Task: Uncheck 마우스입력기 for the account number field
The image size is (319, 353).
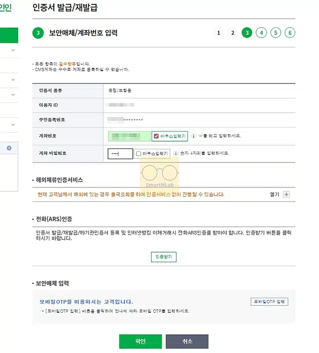Action: 156,135
